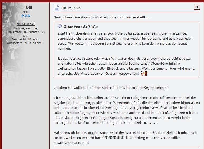Follow the "Zitat von »Ralf W.«" quote link
Viewport: 204px width, 149px height.
[x=79, y=27]
